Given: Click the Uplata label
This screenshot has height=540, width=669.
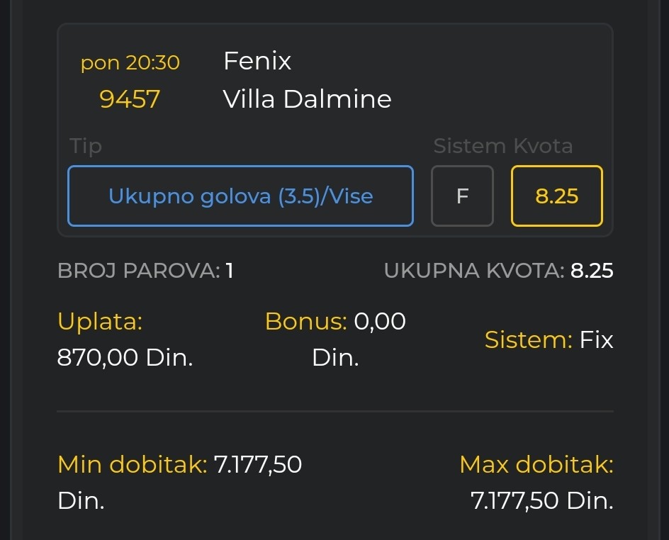Looking at the screenshot, I should (100, 321).
